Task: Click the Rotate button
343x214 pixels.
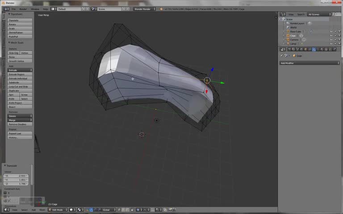Action: pyautogui.click(x=20, y=24)
